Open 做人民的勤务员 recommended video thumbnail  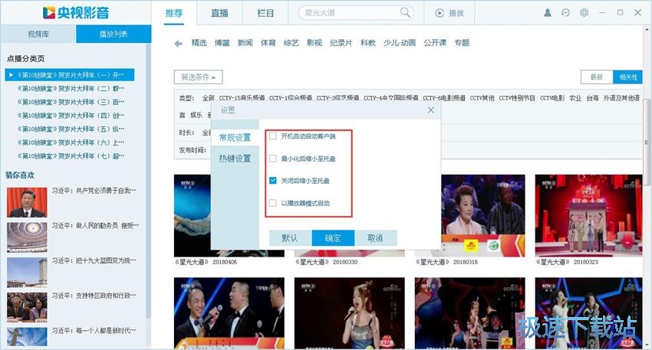(27, 237)
